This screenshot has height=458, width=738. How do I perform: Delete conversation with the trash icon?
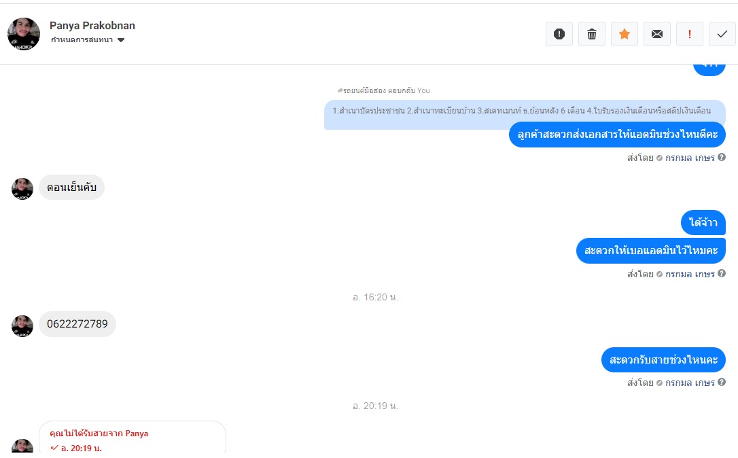(592, 34)
